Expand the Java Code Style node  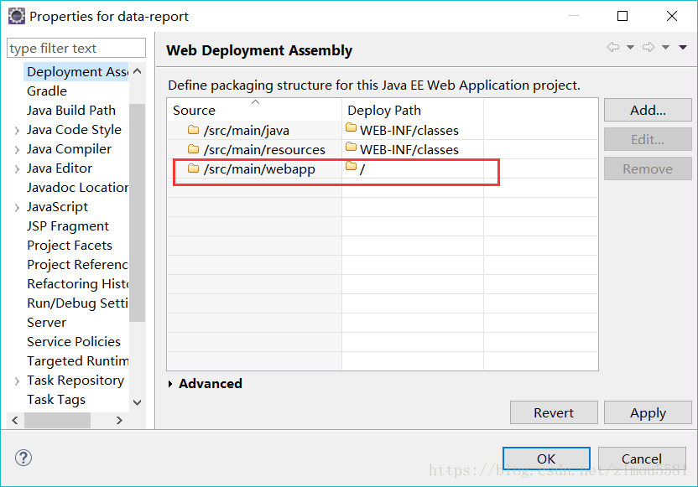point(17,130)
